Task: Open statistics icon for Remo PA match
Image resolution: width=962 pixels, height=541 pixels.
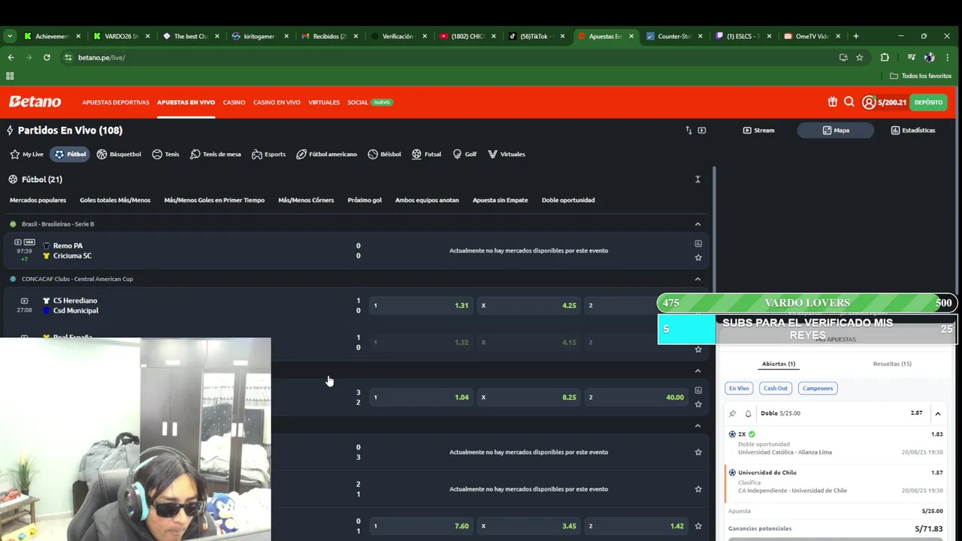Action: point(698,243)
